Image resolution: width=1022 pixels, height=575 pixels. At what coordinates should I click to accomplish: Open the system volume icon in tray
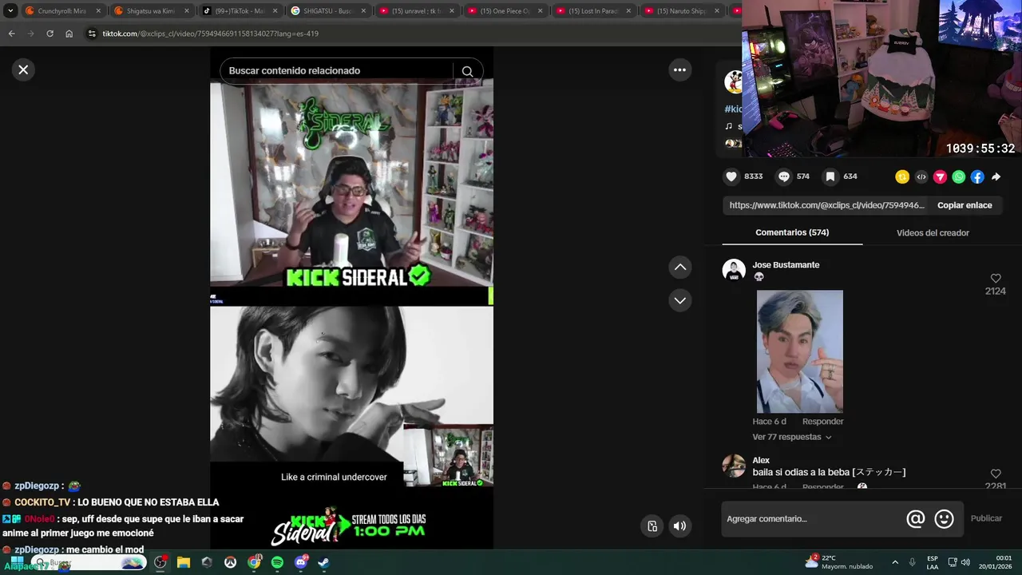(965, 562)
